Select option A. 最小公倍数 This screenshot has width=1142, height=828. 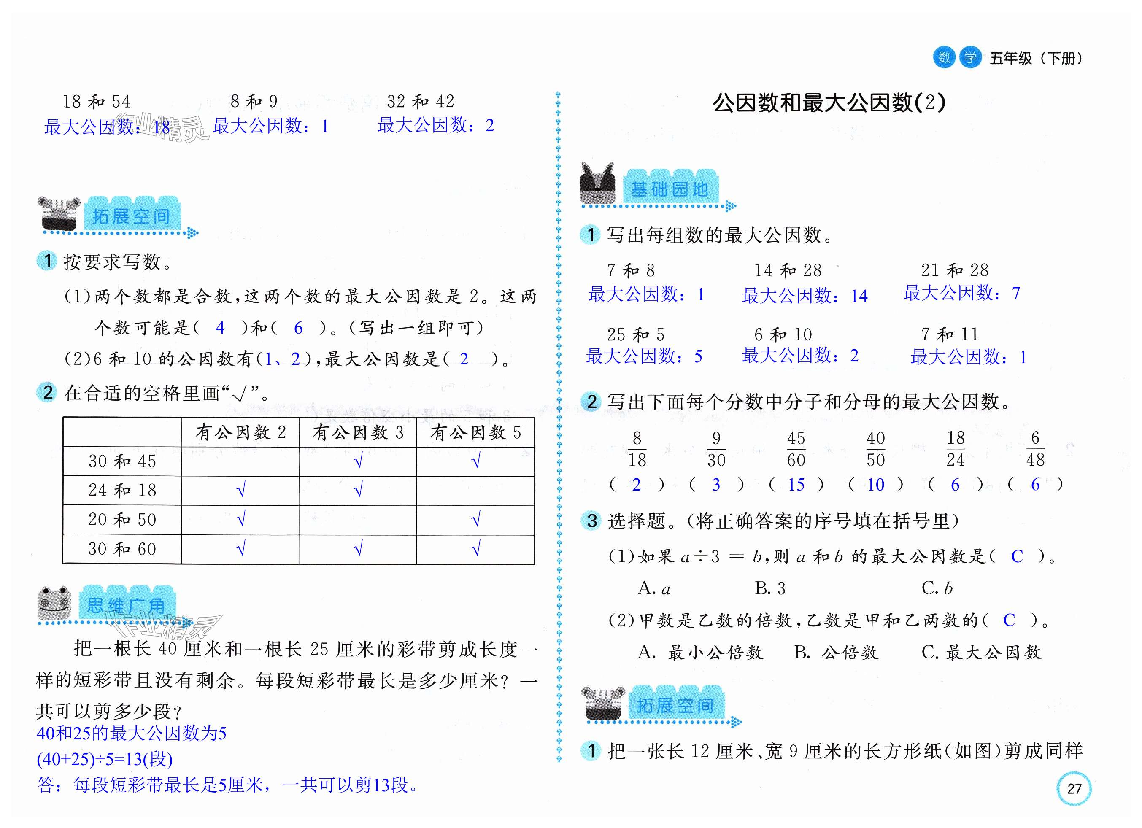pos(700,653)
